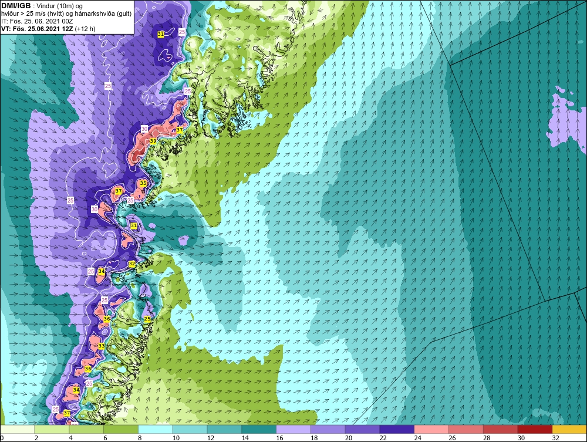
Task: Click the legend scale number '28'
Action: pos(486,438)
